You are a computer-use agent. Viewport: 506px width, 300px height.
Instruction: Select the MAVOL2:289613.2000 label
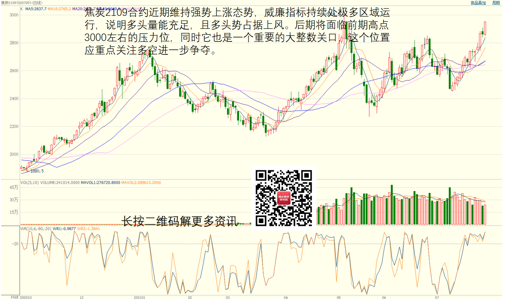141,183
